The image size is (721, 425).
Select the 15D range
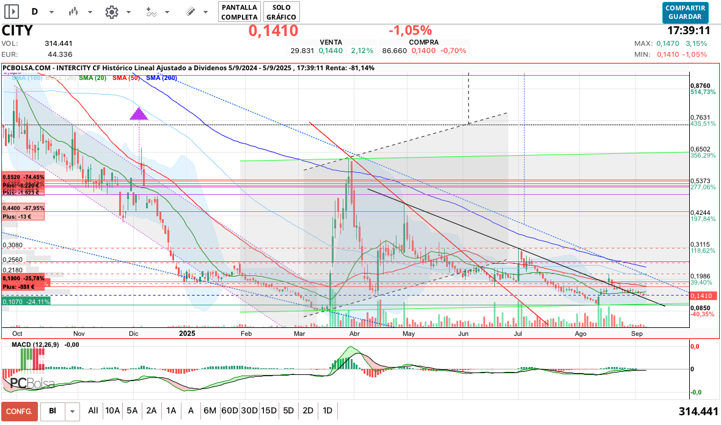tap(268, 411)
